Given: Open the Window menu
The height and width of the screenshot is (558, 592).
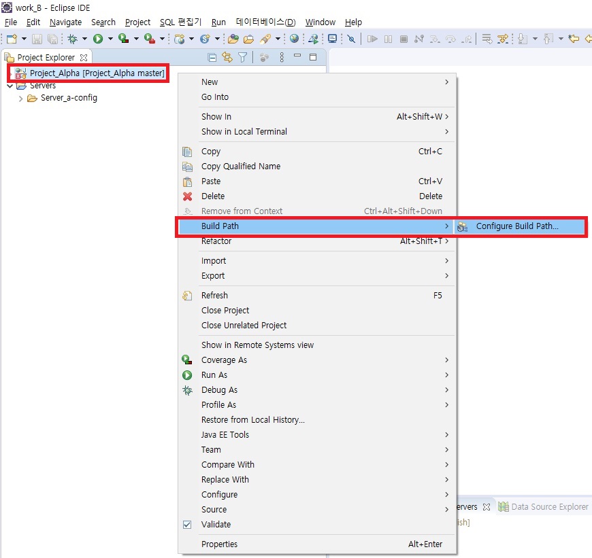Looking at the screenshot, I should tap(320, 22).
